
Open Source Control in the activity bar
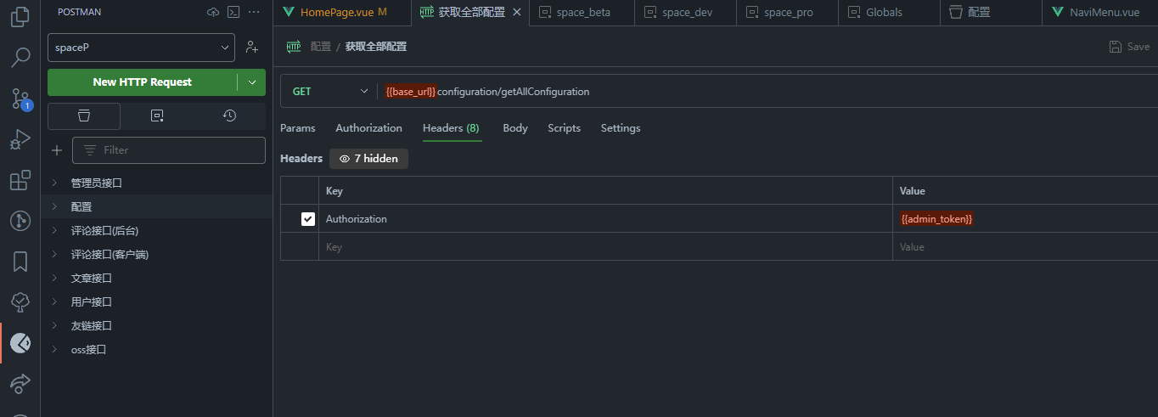click(20, 99)
